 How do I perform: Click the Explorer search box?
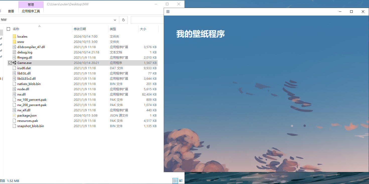(147, 20)
